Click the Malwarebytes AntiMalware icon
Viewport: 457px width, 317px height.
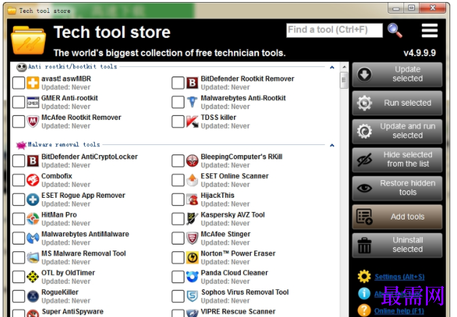(x=33, y=238)
